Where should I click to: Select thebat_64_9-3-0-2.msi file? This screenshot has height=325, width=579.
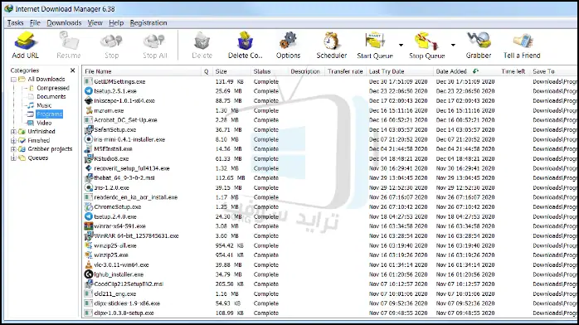coord(124,177)
